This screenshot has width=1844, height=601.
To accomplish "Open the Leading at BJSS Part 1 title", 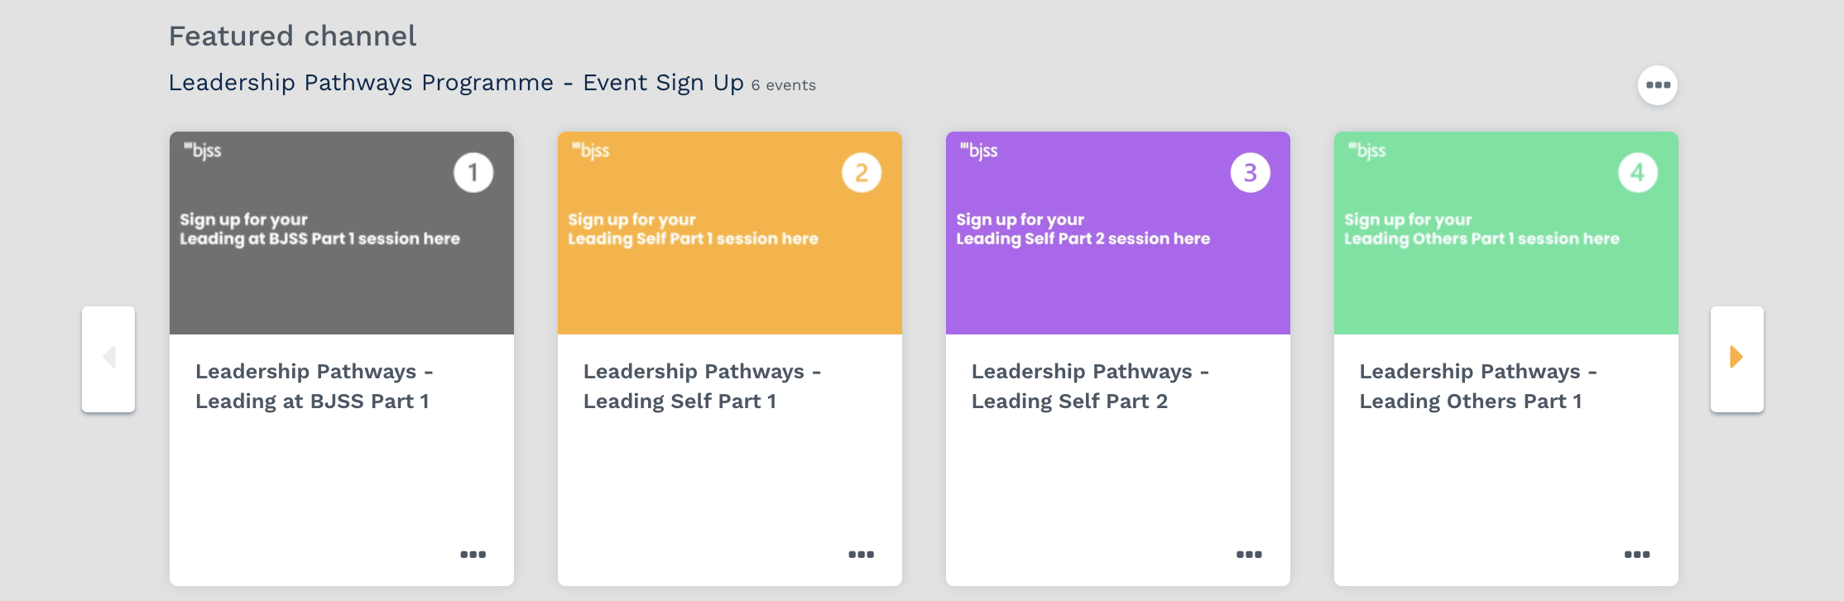I will tap(314, 387).
